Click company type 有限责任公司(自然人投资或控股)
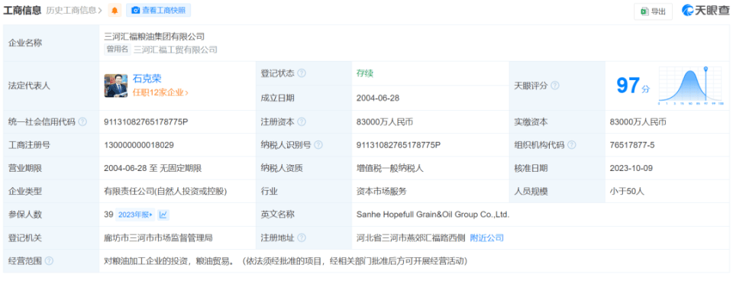 coord(166,191)
